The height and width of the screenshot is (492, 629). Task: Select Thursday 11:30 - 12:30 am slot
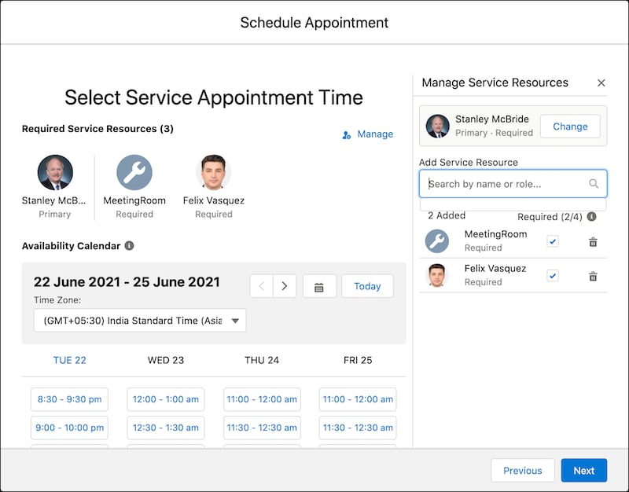pos(262,428)
